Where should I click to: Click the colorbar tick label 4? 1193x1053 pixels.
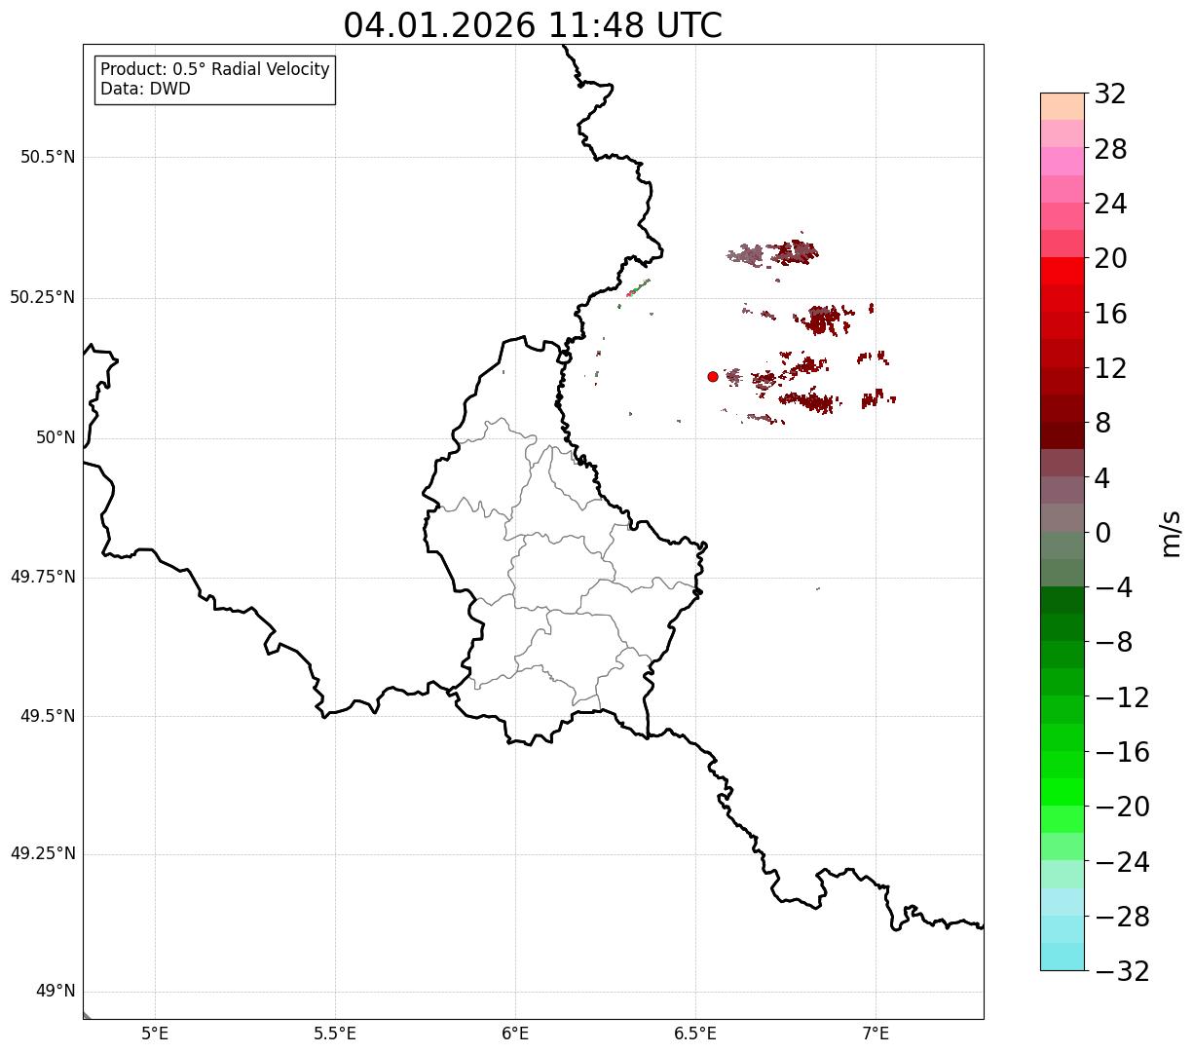click(1102, 478)
